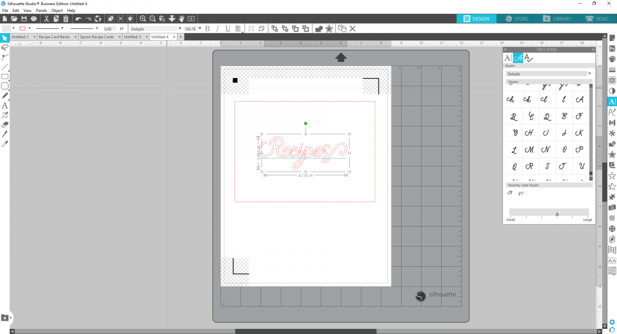This screenshot has height=334, width=617.
Task: Open the Offset star panel icon
Action: (x=612, y=155)
